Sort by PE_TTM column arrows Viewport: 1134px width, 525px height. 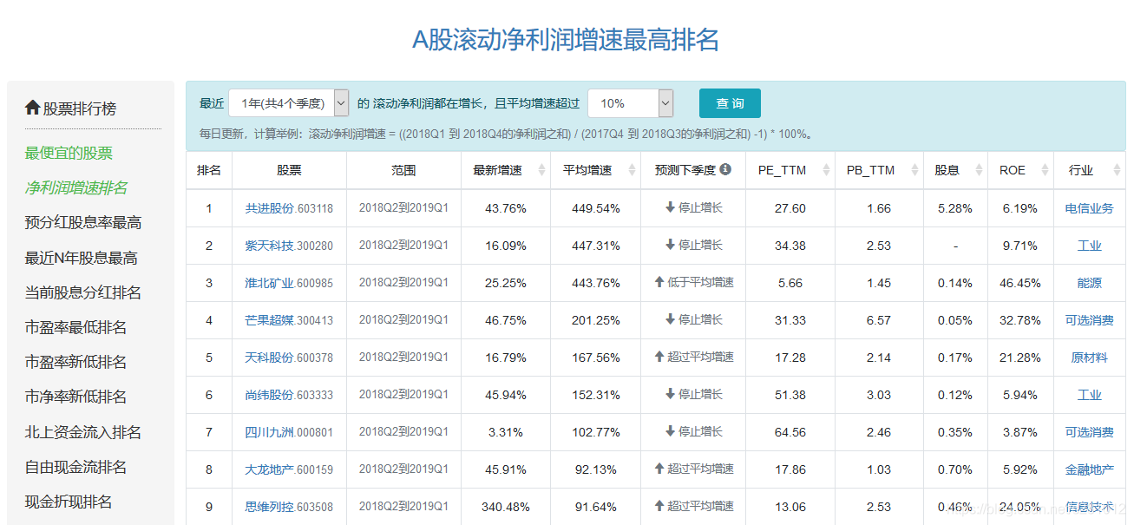pyautogui.click(x=827, y=170)
